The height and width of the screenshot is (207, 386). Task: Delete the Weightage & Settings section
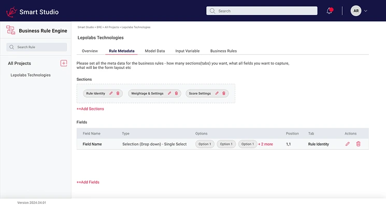coord(176,93)
